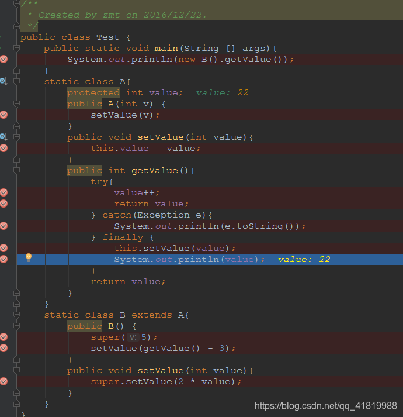Toggle breakpoint on this.setValue(value) line
This screenshot has width=403, height=417.
pyautogui.click(x=4, y=248)
